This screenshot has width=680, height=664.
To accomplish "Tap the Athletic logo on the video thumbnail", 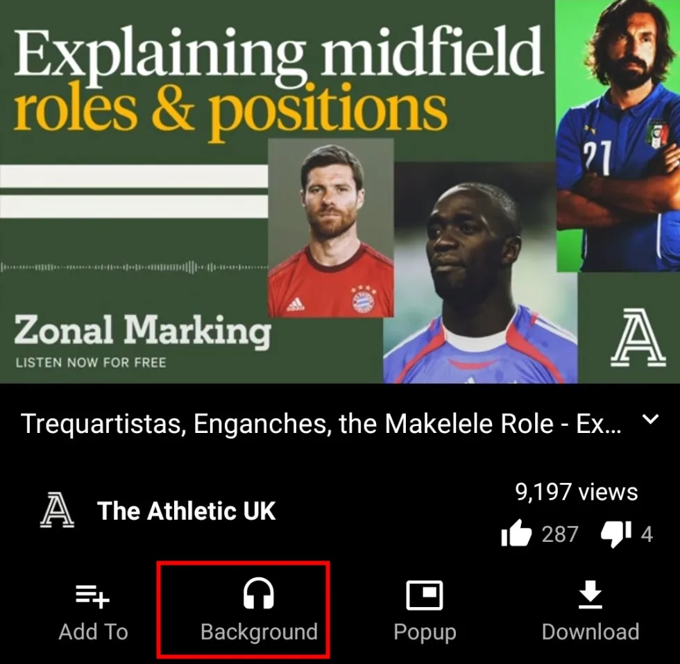I will [638, 338].
